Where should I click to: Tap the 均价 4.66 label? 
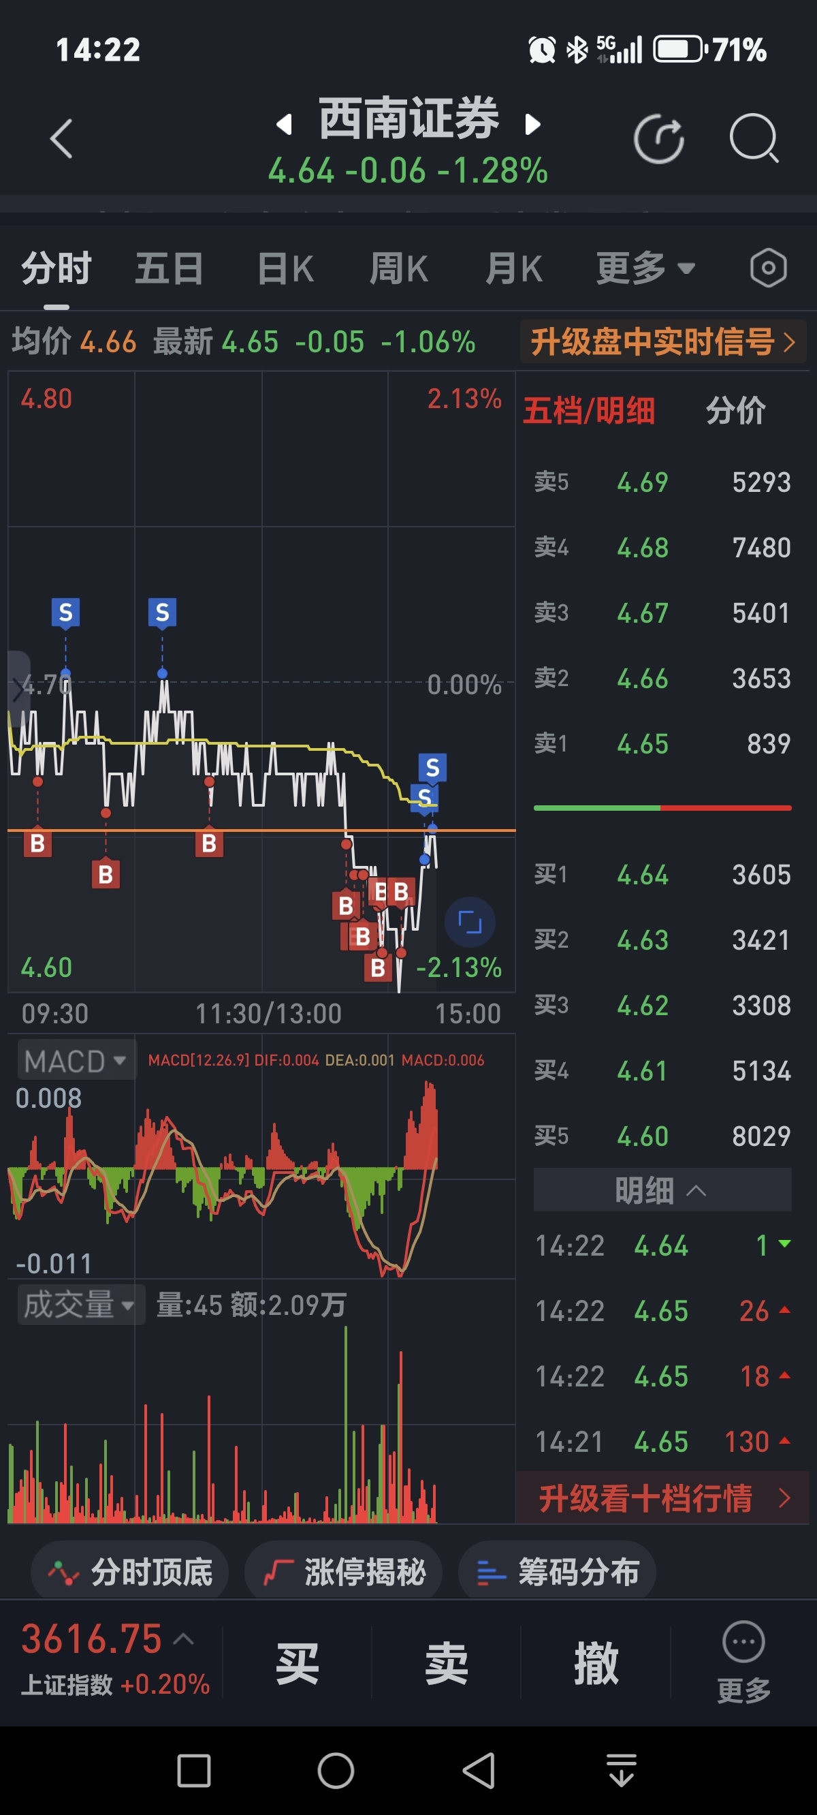pos(74,342)
